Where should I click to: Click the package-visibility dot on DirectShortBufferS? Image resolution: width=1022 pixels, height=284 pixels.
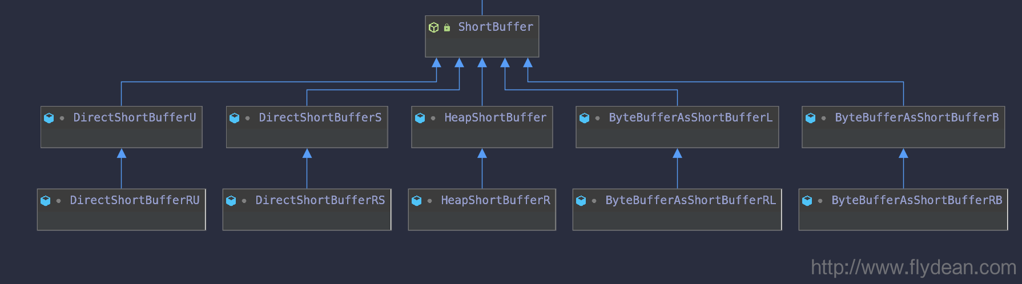coord(248,119)
